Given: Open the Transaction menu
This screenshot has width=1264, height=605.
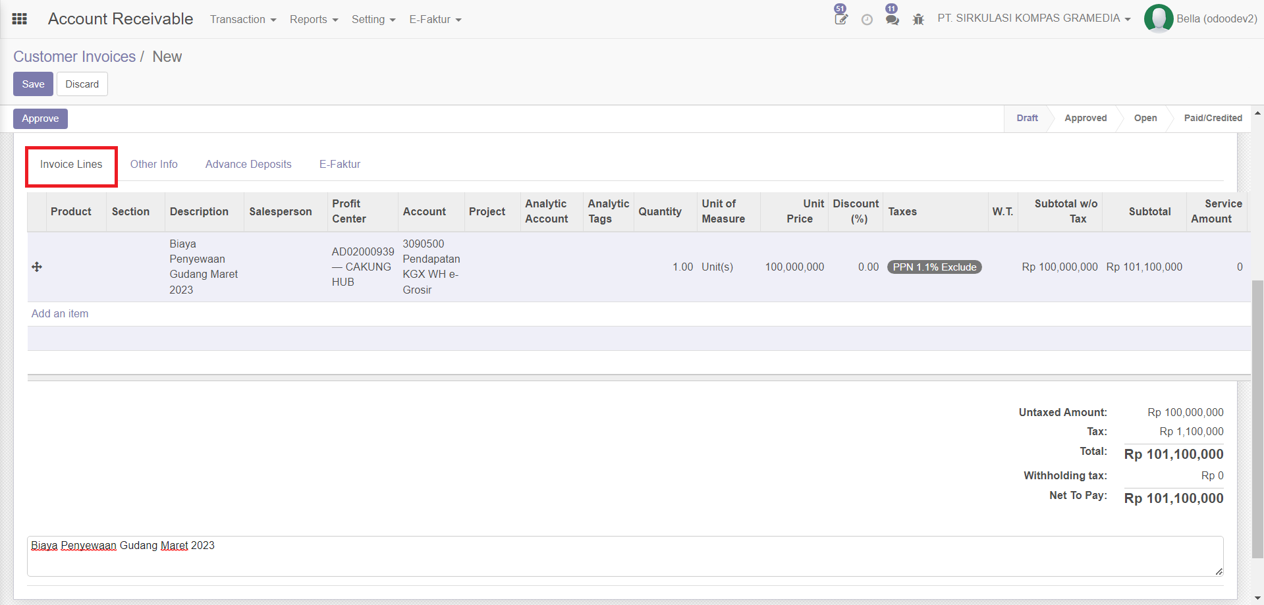Looking at the screenshot, I should pyautogui.click(x=243, y=19).
